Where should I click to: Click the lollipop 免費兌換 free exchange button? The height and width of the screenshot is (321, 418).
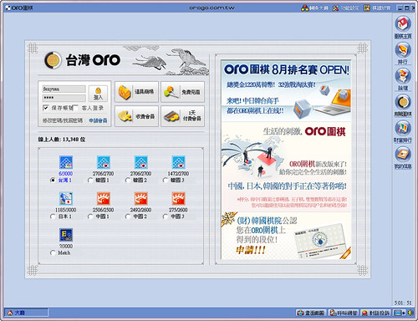click(x=182, y=92)
